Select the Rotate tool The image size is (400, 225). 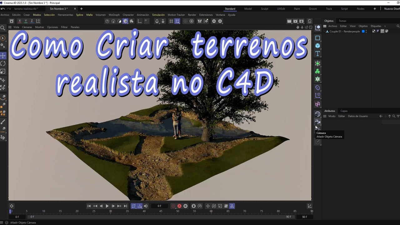(3, 63)
